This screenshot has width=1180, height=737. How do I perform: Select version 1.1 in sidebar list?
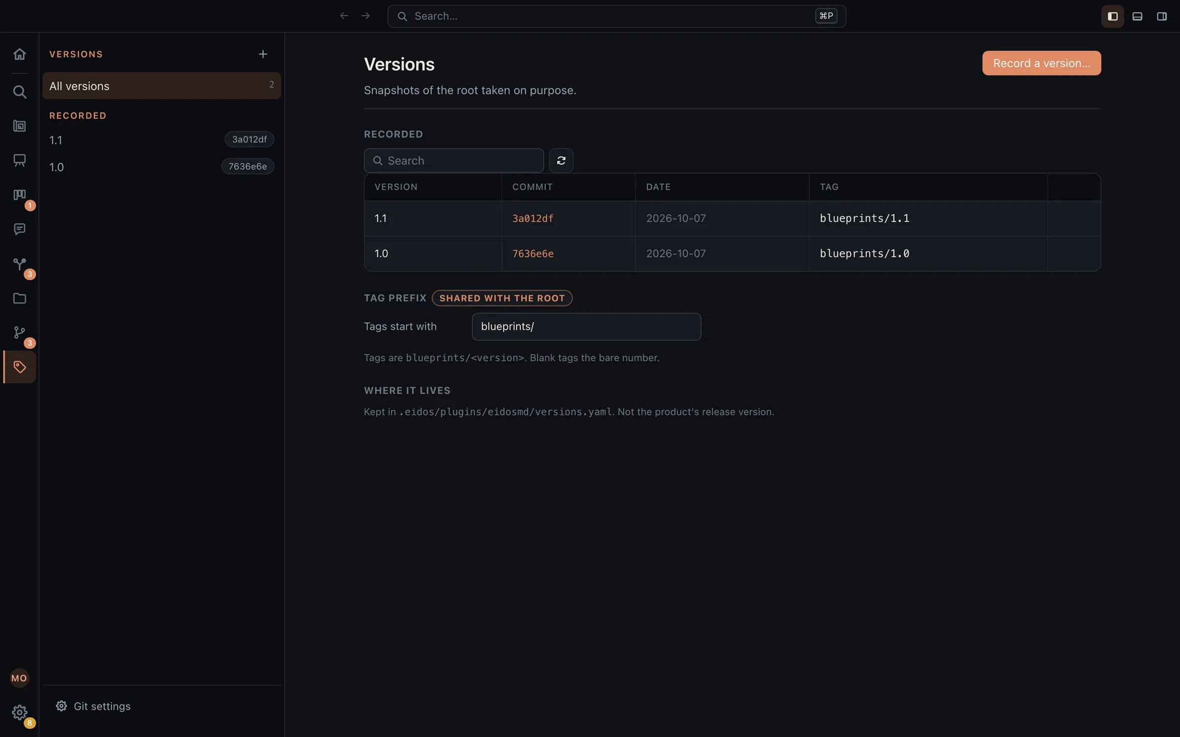[x=162, y=140]
